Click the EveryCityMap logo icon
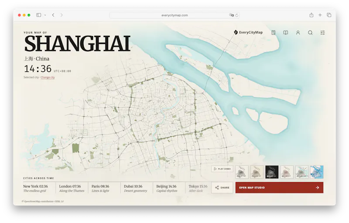This screenshot has width=349, height=223. pyautogui.click(x=236, y=32)
